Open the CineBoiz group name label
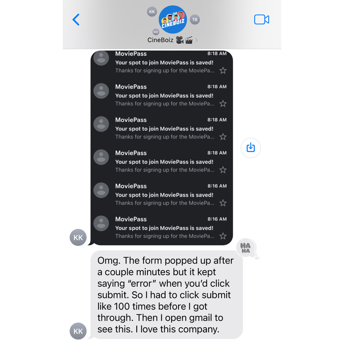The image size is (344, 344). tap(160, 40)
